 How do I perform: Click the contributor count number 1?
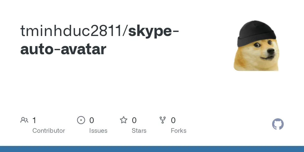click(x=34, y=120)
